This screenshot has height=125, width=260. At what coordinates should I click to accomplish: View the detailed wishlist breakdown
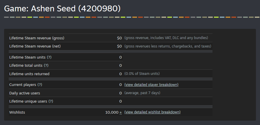152,112
